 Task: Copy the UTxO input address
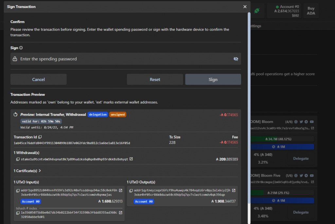(x=18, y=190)
